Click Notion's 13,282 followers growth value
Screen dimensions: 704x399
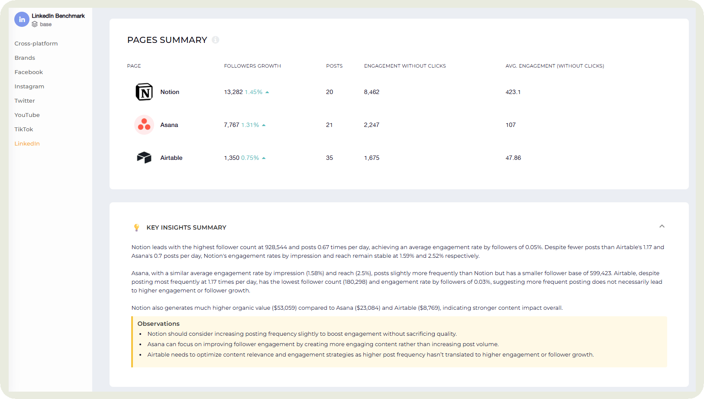[x=233, y=92]
